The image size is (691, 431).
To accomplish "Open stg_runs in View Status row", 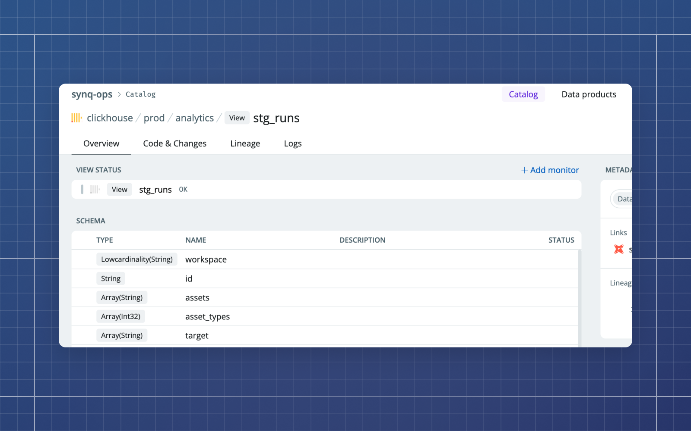I will (x=155, y=190).
